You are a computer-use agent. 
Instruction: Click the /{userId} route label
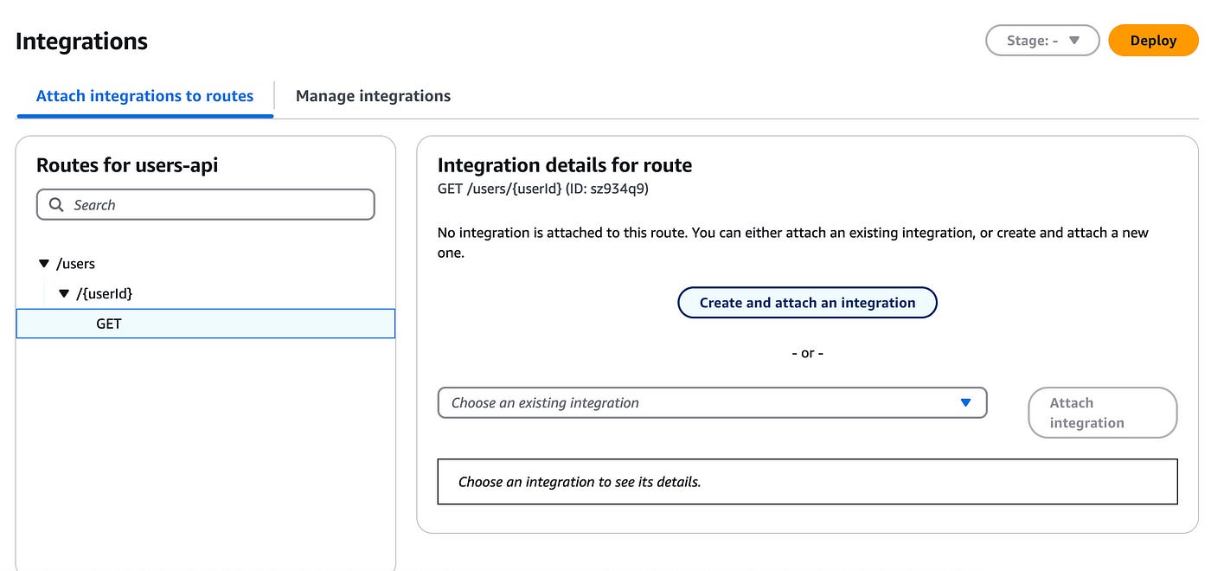point(104,294)
